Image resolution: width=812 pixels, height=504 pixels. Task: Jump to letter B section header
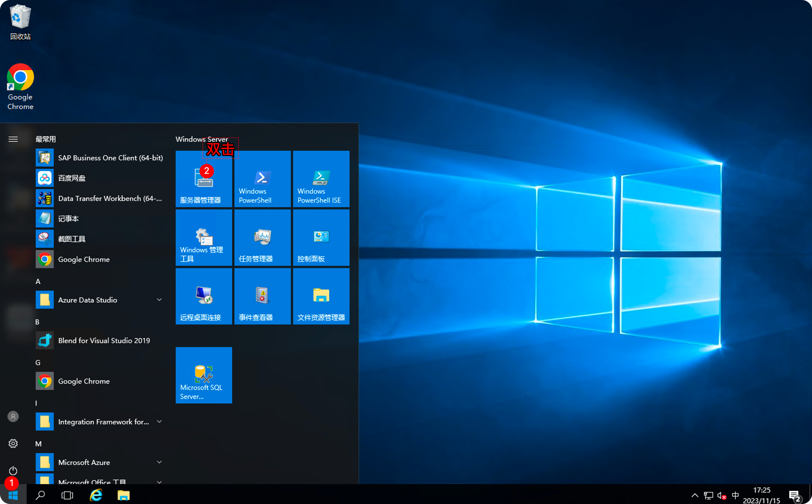coord(37,322)
